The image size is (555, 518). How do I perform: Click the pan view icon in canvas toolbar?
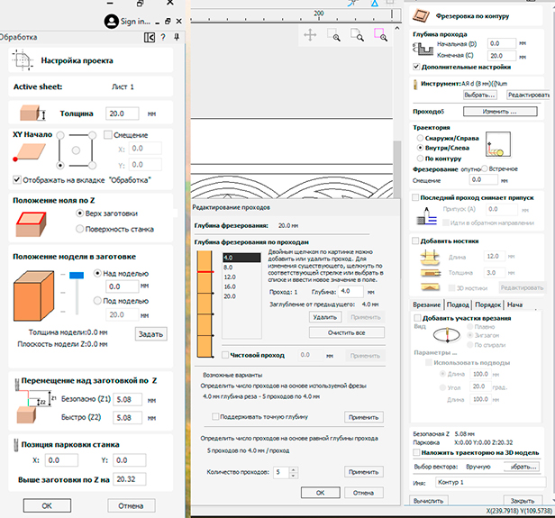pos(309,35)
